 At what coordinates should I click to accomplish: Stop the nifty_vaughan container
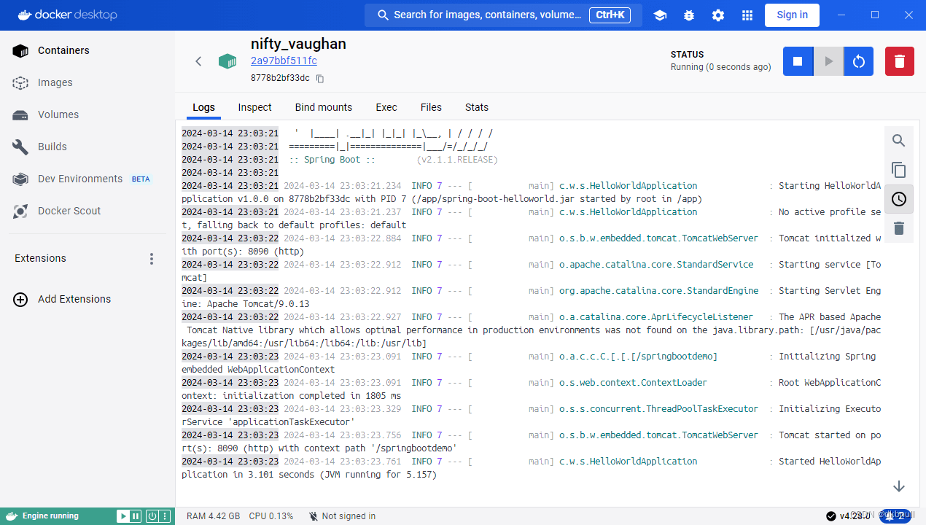[798, 61]
